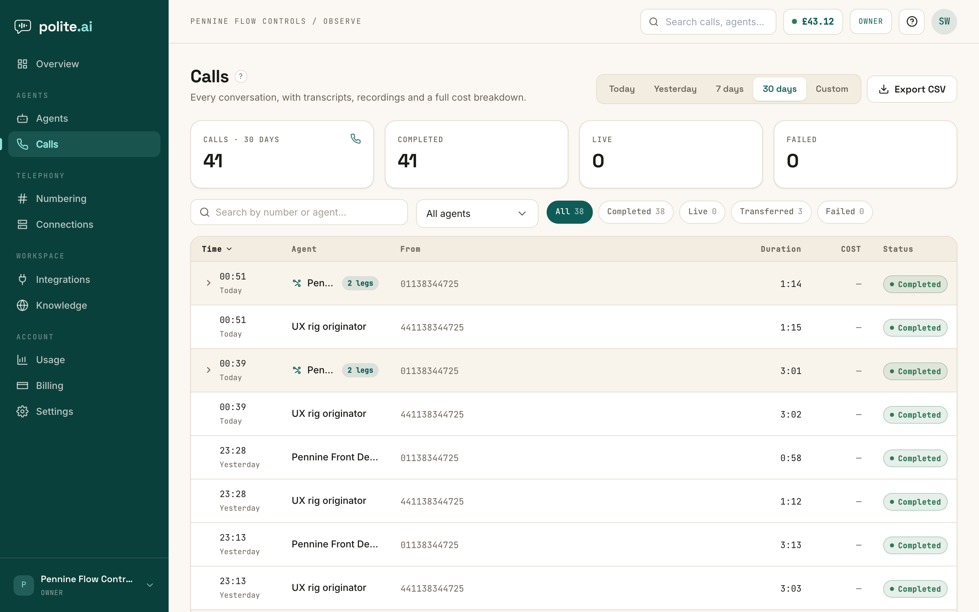
Task: Open the Usage page
Action: tap(84, 359)
